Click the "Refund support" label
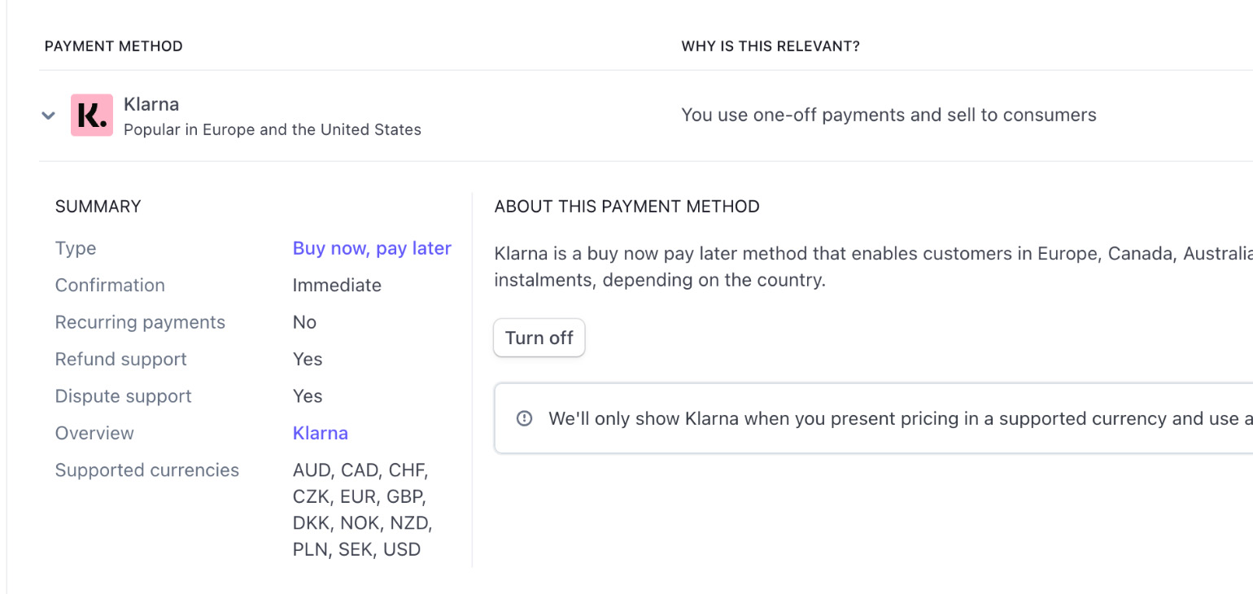The height and width of the screenshot is (594, 1253). (x=121, y=359)
